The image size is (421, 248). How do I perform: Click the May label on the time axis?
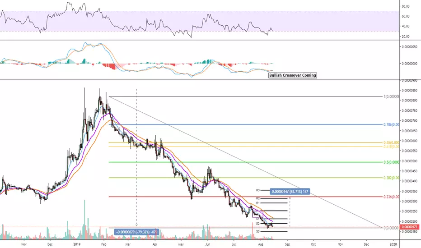[181, 244]
